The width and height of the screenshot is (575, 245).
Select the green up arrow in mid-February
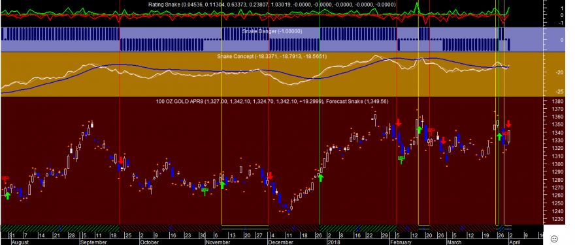click(419, 130)
